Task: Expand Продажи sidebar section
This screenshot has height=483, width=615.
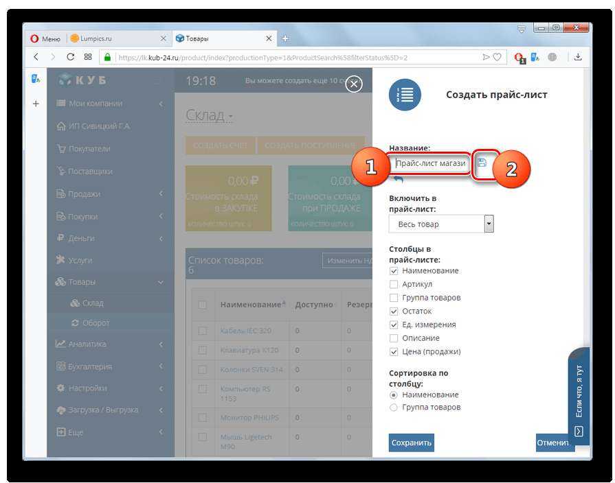Action: 111,194
